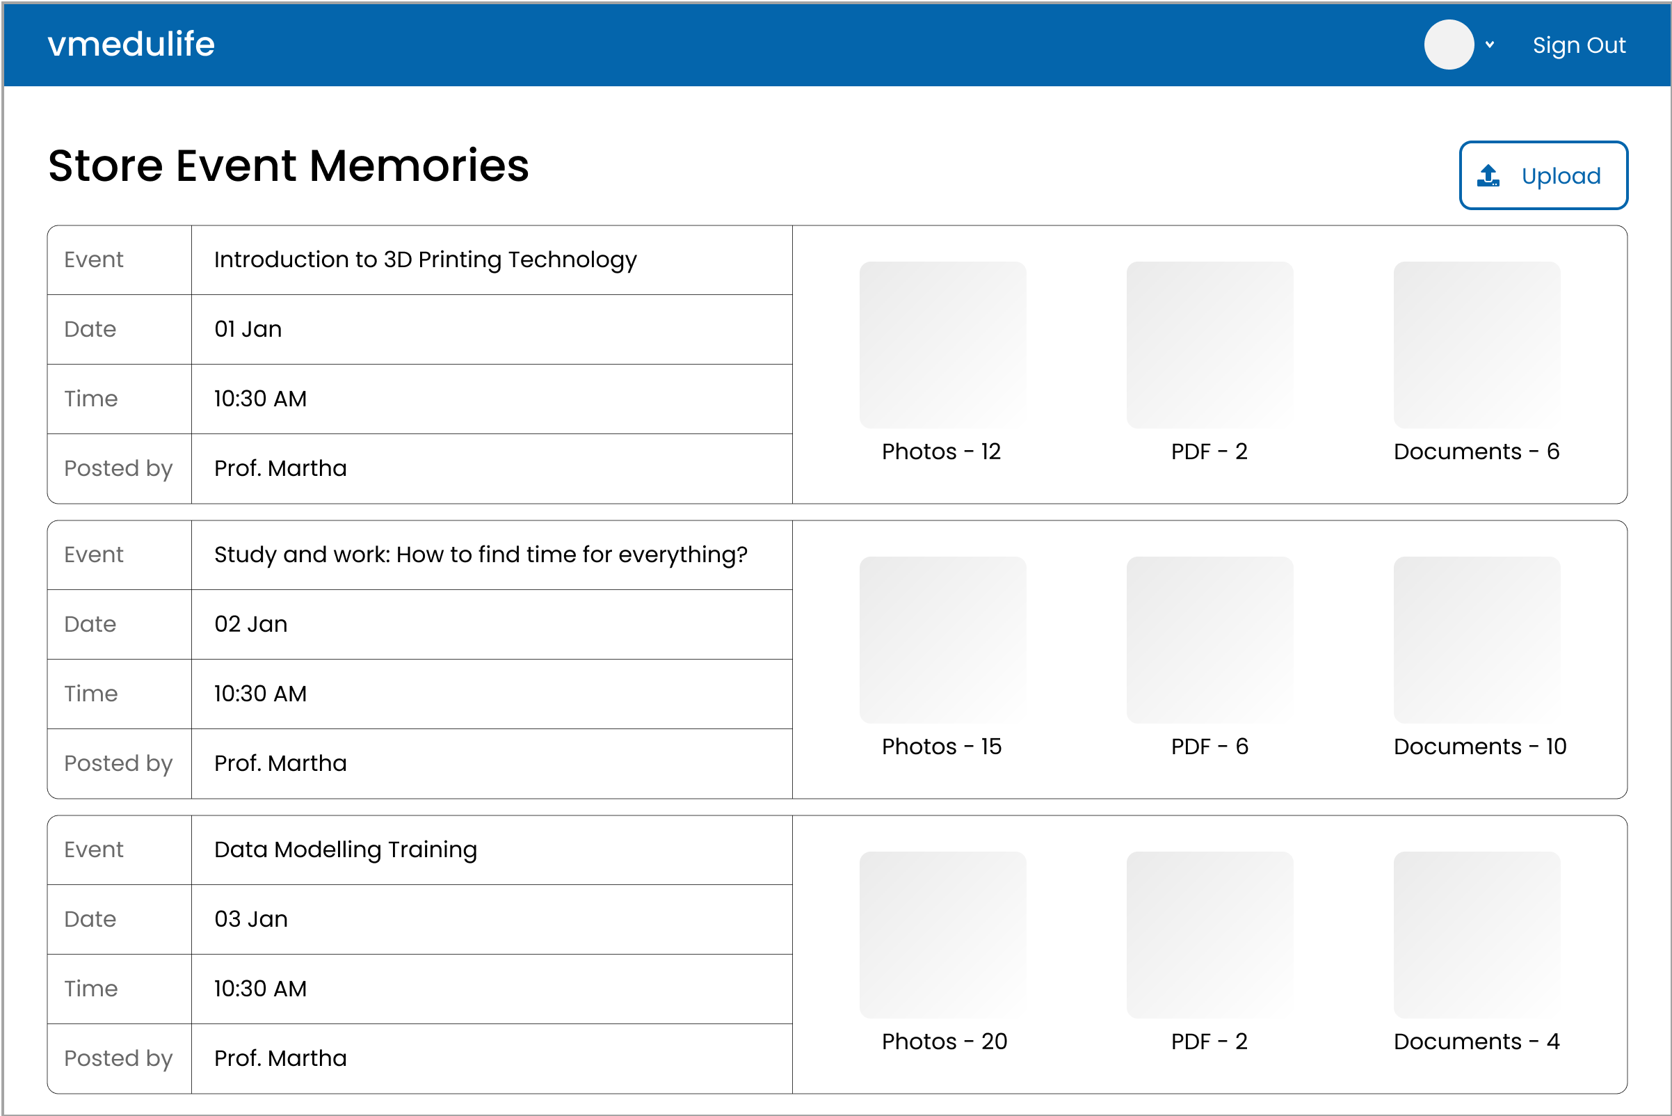The width and height of the screenshot is (1672, 1116).
Task: Open PDF - 2 thumbnail for Data Modelling Training
Action: click(x=1209, y=935)
